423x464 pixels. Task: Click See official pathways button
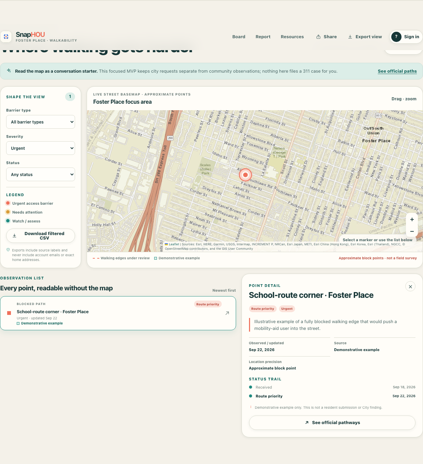[x=332, y=423]
